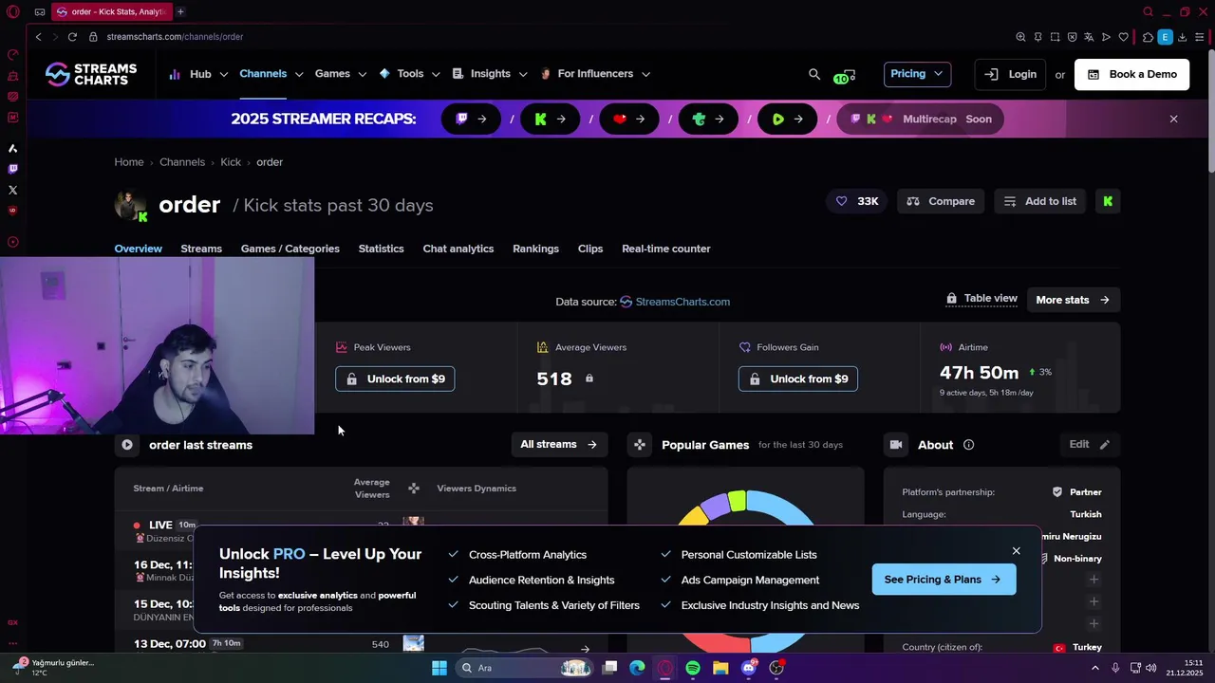Viewport: 1215px width, 683px height.
Task: Reload the page with the refresh icon
Action: tap(72, 37)
